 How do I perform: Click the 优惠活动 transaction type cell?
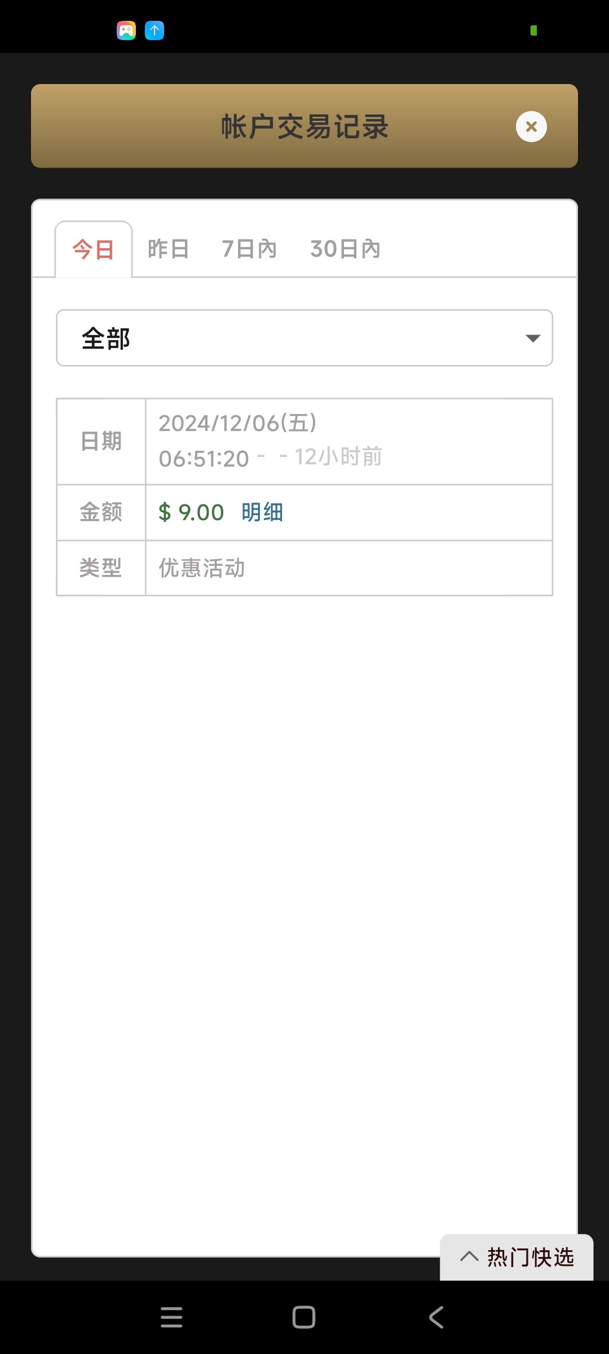pyautogui.click(x=202, y=568)
